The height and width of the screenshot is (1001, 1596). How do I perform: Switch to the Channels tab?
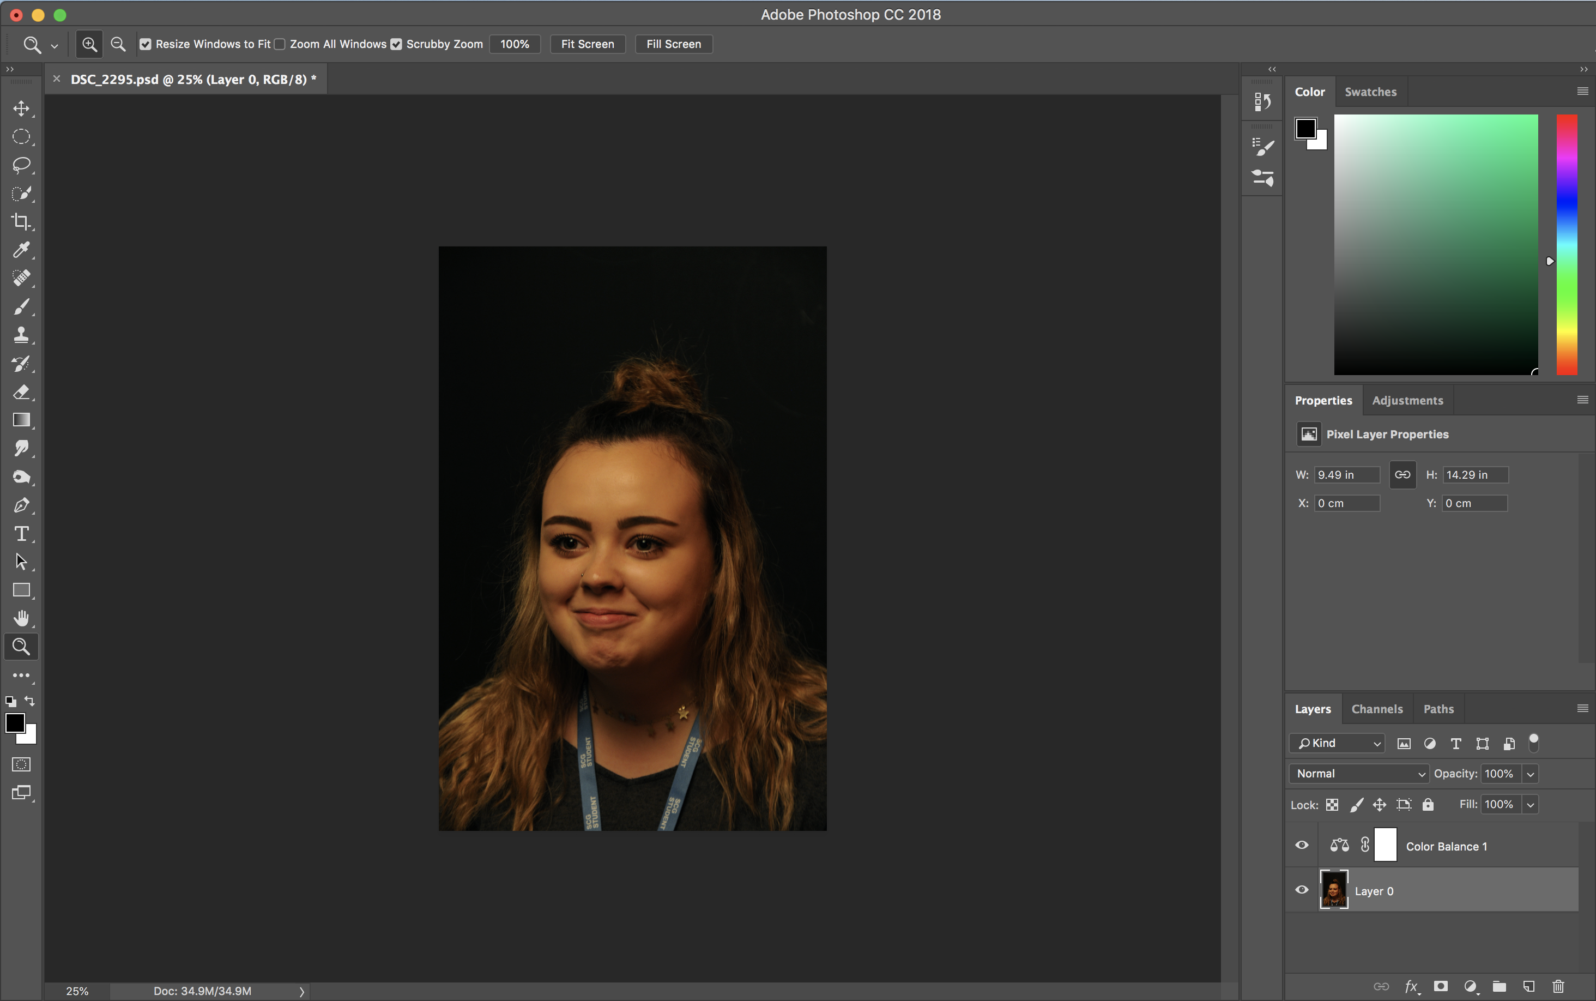click(1376, 709)
